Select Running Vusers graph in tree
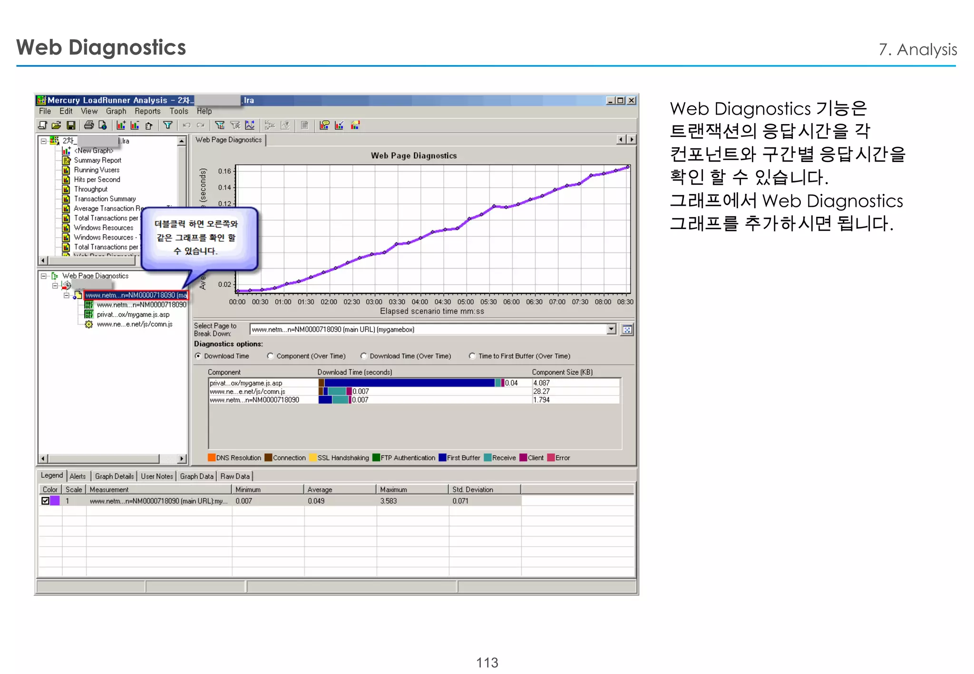974x674 pixels. coord(97,170)
